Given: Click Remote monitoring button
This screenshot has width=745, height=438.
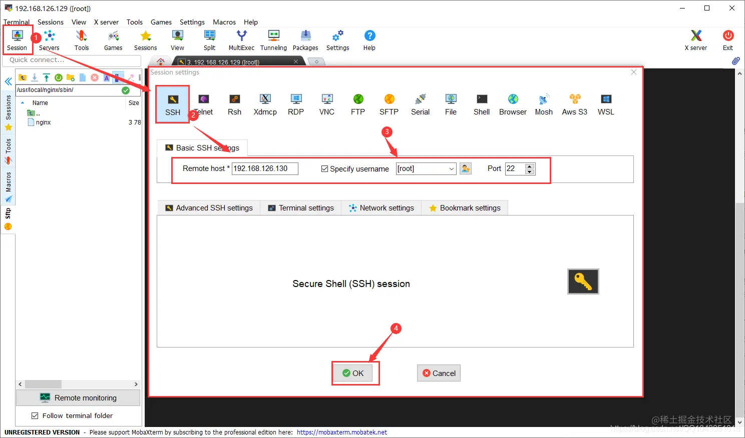Looking at the screenshot, I should (x=78, y=398).
